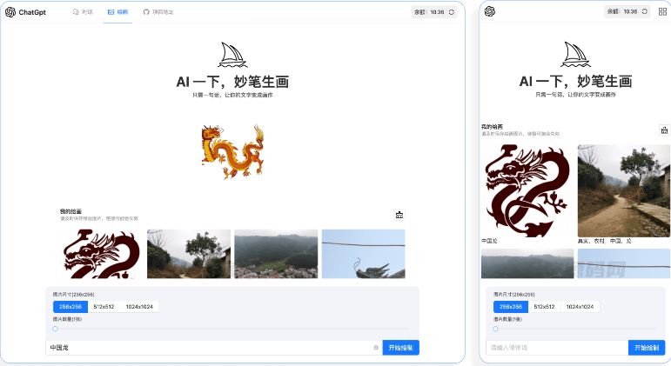The height and width of the screenshot is (366, 671).
Task: Open the generated orange dragon image
Action: [x=232, y=151]
